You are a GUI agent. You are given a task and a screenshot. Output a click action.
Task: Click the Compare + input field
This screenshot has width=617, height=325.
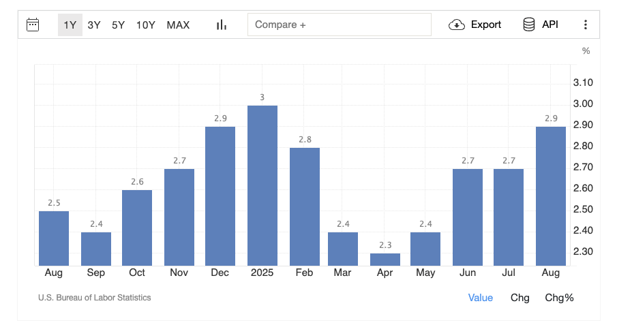[339, 25]
